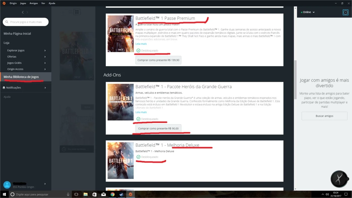Viewport: 352px width, 198px height.
Task: Collapse the friends panel with the circled chevron
Action: pos(345,12)
